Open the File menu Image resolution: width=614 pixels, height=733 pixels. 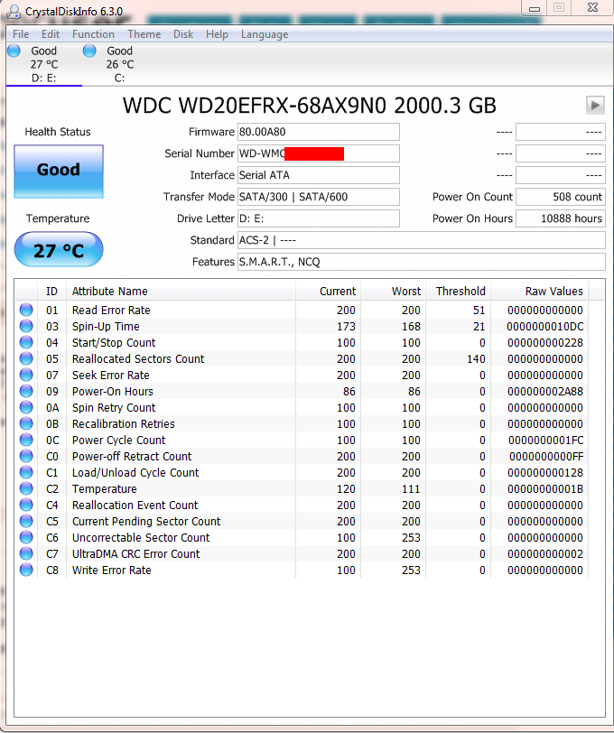(21, 34)
